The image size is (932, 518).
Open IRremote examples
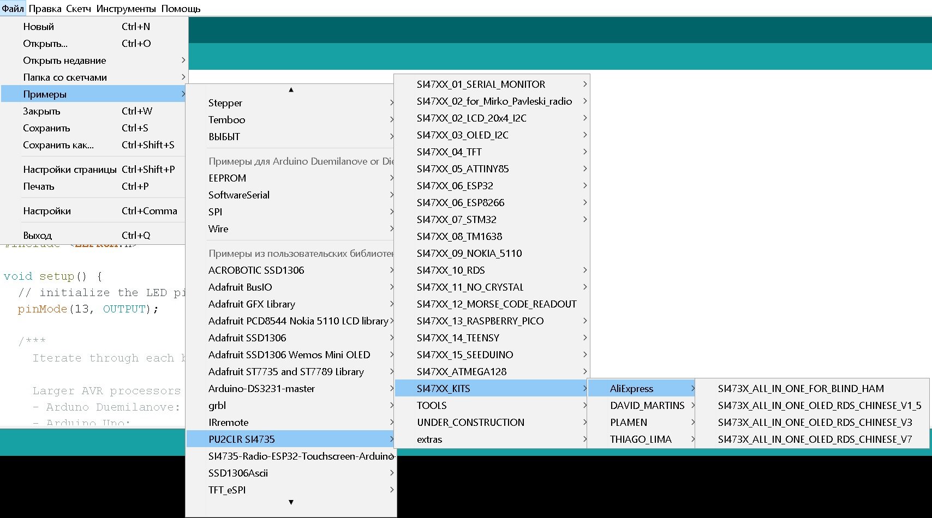pos(291,423)
